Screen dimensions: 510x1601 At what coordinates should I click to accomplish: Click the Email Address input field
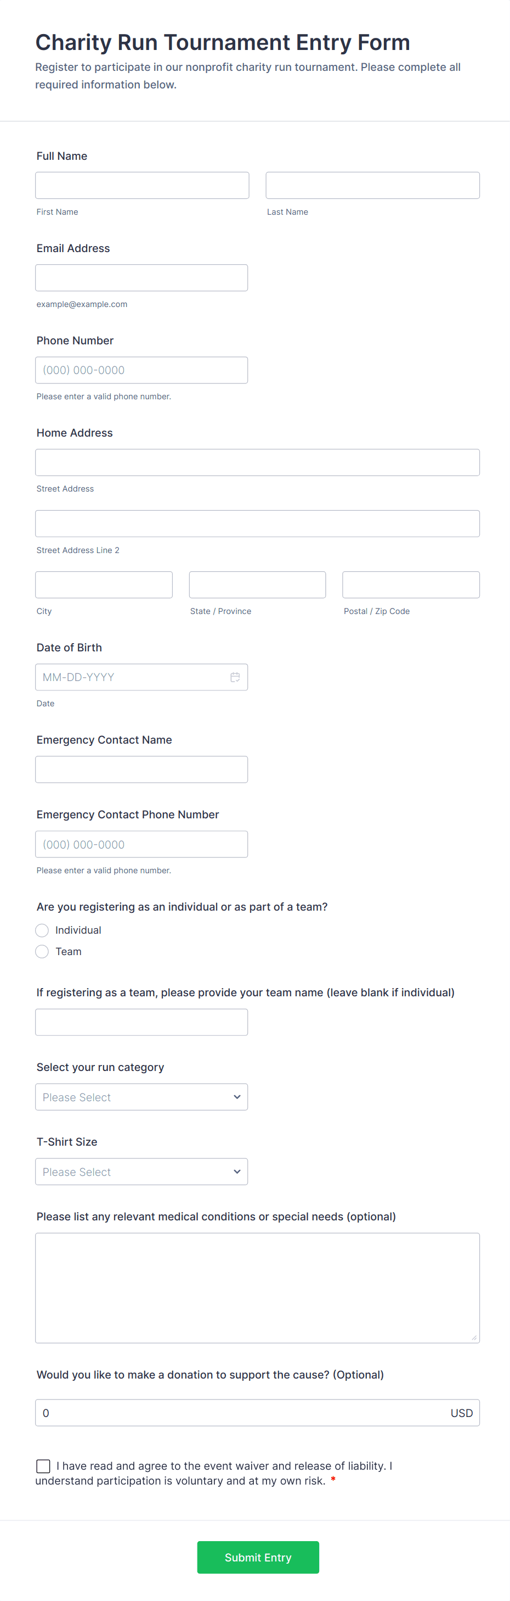pyautogui.click(x=141, y=277)
